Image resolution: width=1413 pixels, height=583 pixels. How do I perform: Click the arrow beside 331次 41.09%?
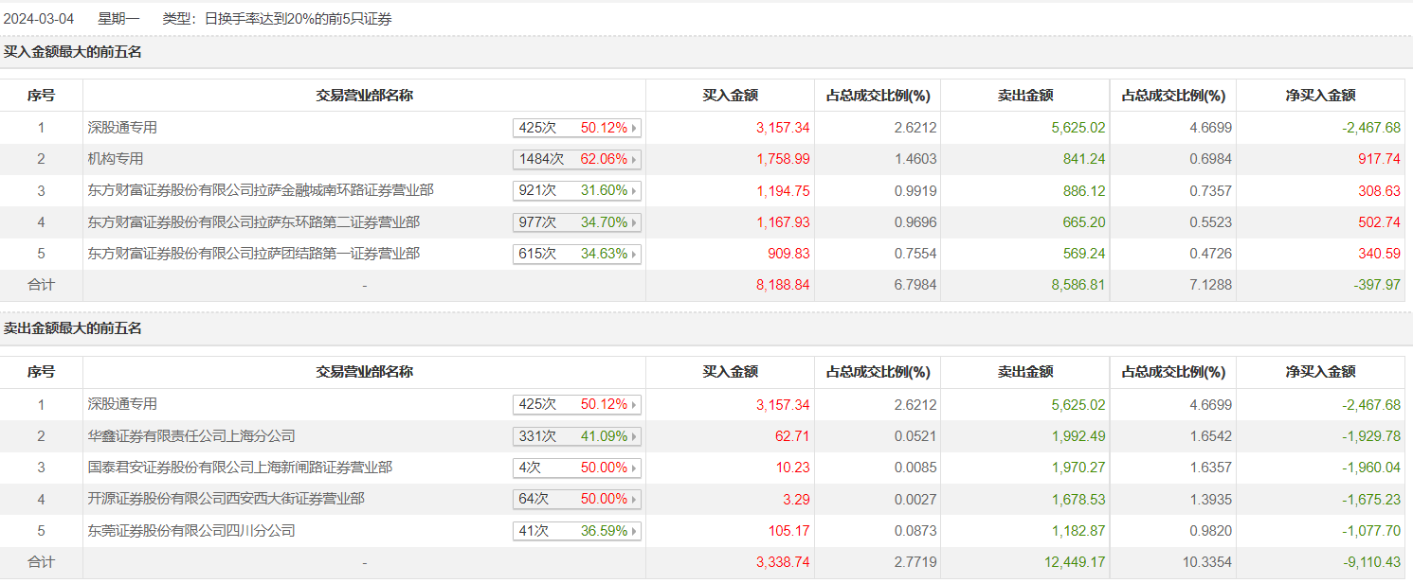tap(634, 437)
